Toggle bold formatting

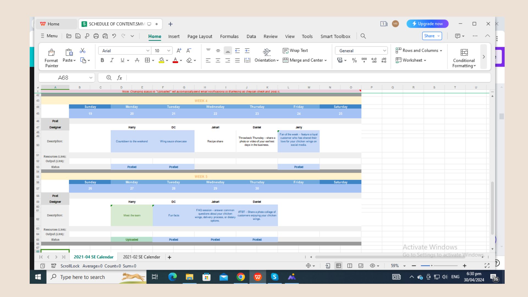click(x=102, y=60)
